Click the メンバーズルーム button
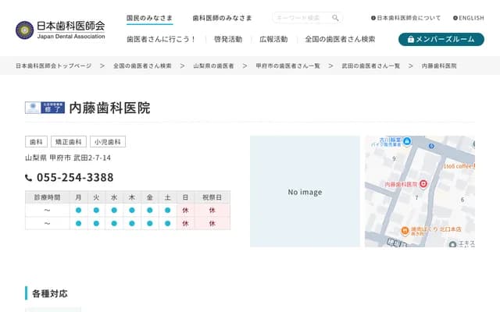This screenshot has width=500, height=312. (x=441, y=39)
